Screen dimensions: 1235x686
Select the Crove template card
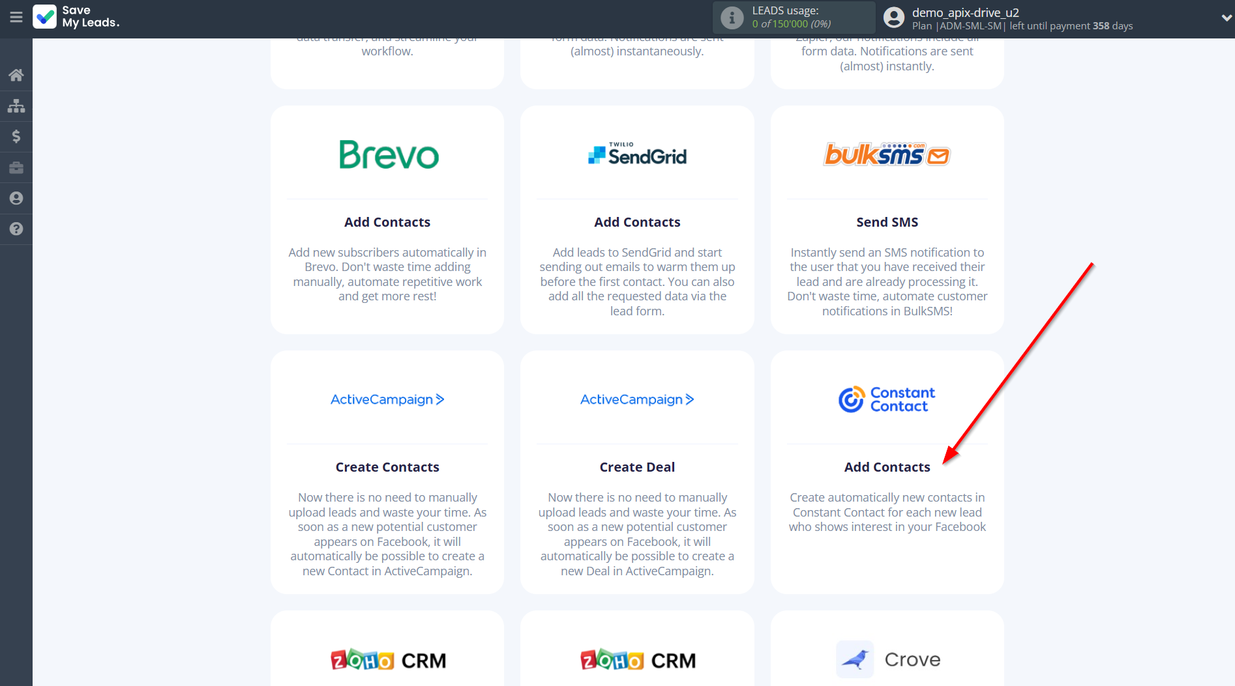[x=887, y=659]
